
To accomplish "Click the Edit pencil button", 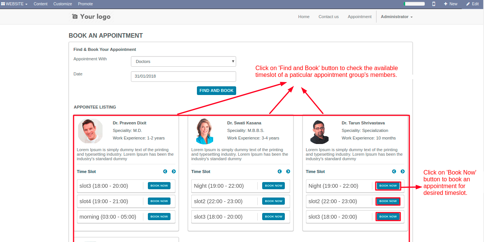I will [472, 4].
